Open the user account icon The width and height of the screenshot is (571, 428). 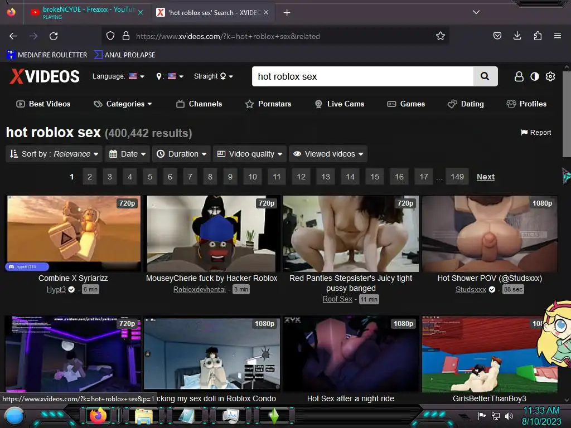click(x=519, y=76)
